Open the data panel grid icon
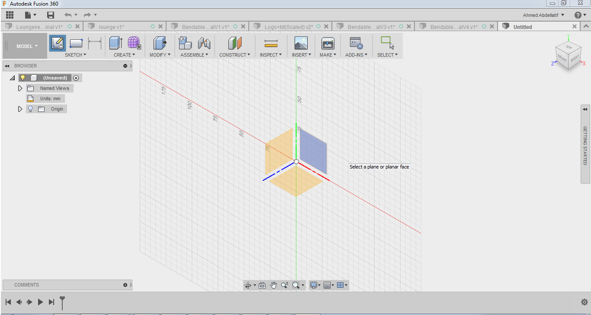Image resolution: width=591 pixels, height=315 pixels. (x=10, y=15)
